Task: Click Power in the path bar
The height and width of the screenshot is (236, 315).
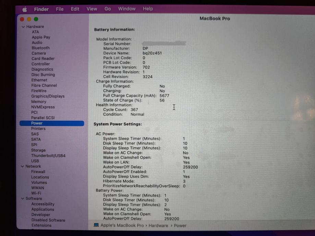Action: click(x=180, y=226)
